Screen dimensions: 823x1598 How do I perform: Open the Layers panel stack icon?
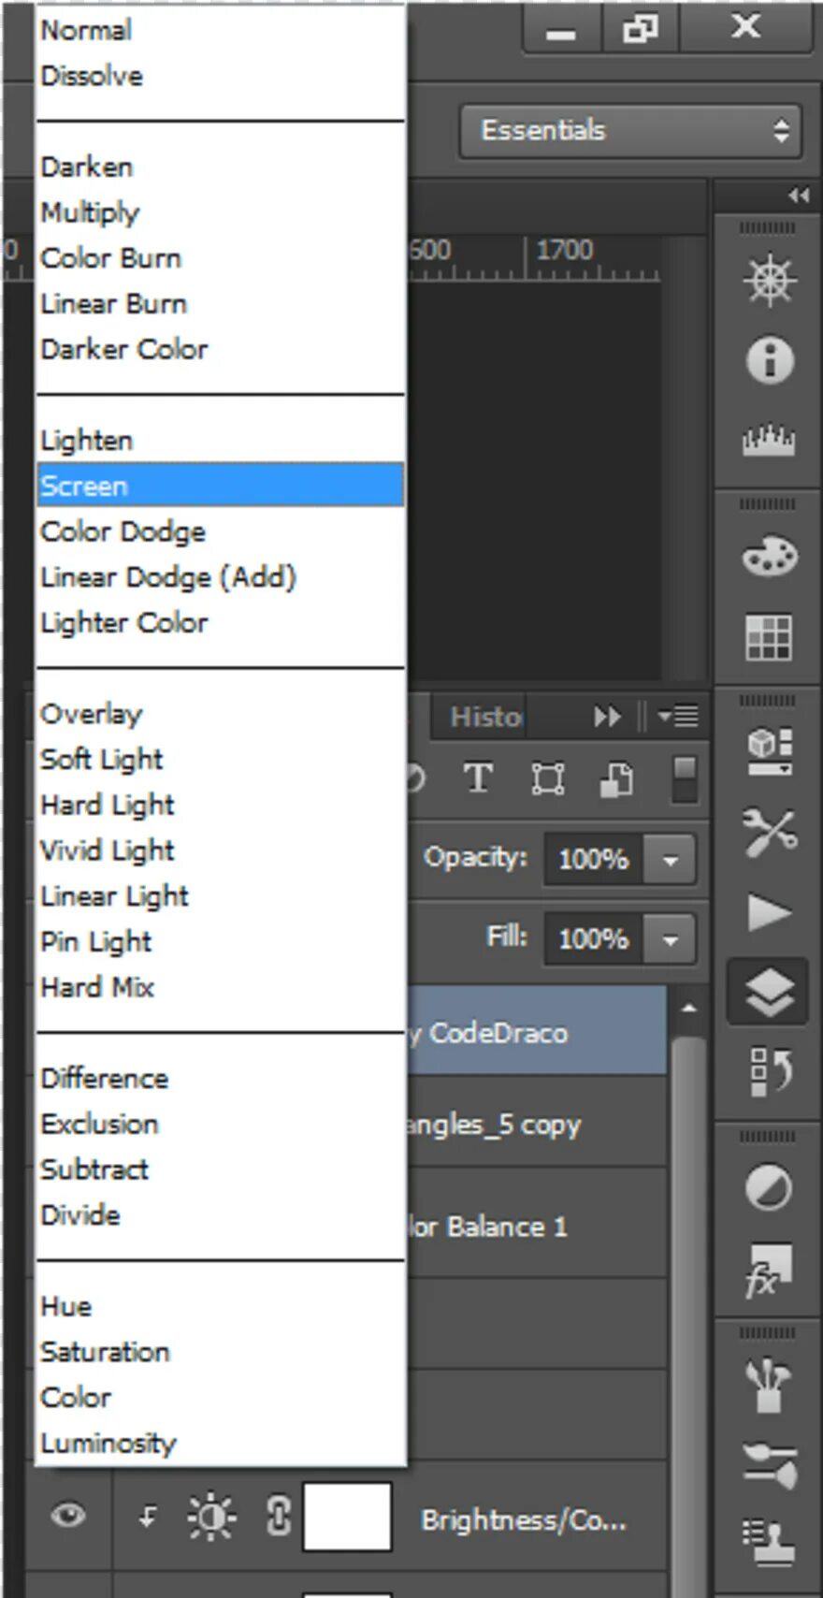pos(769,992)
